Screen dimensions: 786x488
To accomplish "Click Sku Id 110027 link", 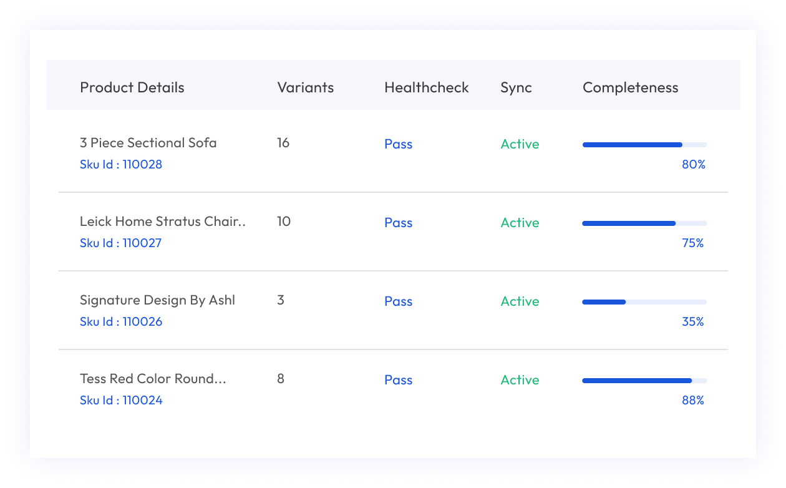I will pos(121,243).
